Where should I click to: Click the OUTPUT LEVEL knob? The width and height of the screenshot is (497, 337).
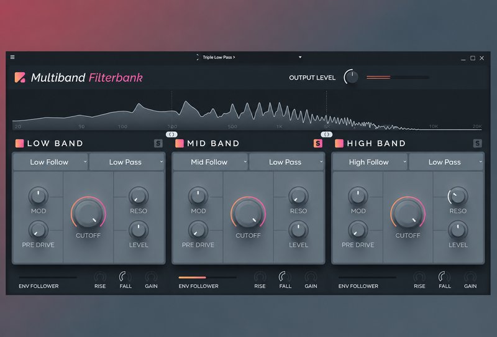(x=351, y=77)
